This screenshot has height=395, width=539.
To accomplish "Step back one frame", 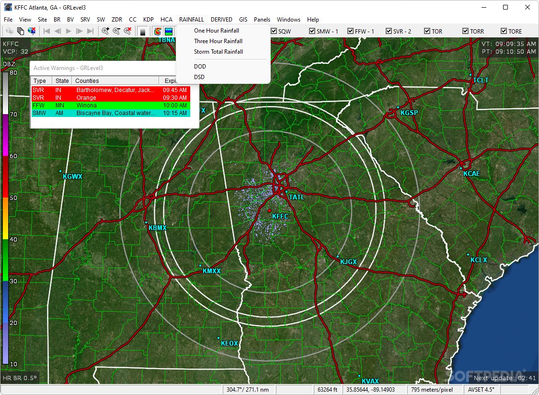I will [58, 31].
